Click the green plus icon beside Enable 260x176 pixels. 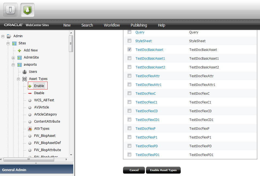point(30,86)
